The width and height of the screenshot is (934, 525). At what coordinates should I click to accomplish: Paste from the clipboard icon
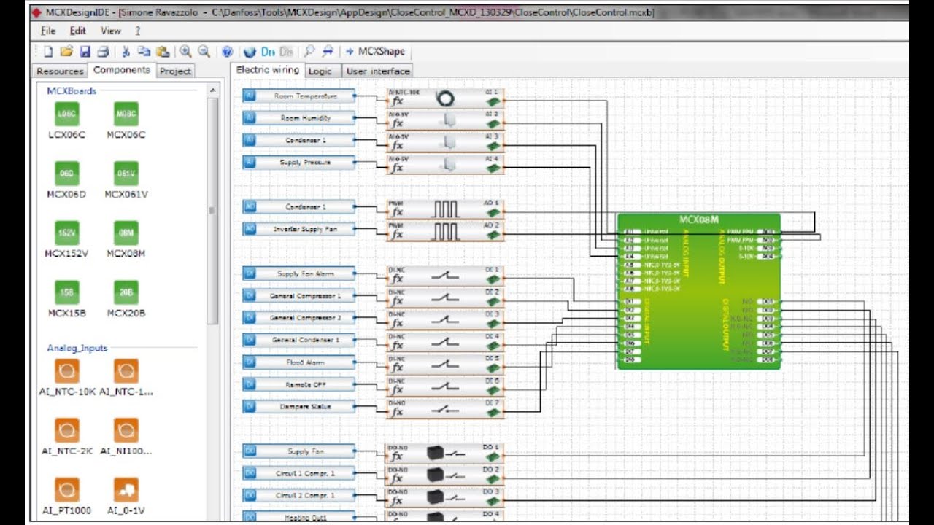(x=163, y=51)
